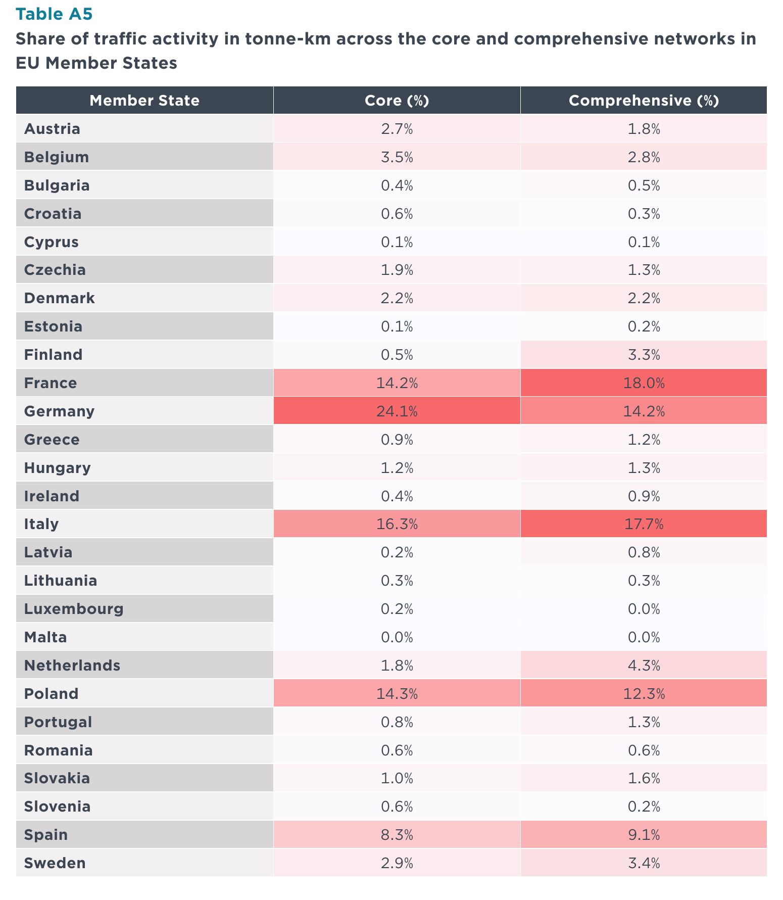Click Denmark's 2.2% core value

(x=397, y=298)
